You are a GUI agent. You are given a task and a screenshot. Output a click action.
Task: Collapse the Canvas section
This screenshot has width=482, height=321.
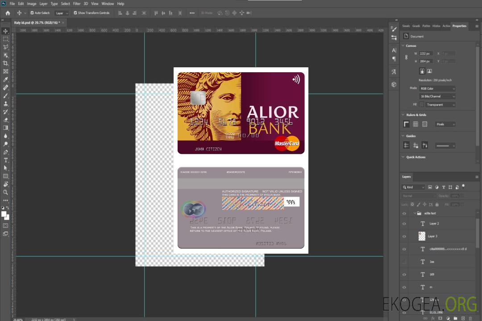pyautogui.click(x=403, y=45)
